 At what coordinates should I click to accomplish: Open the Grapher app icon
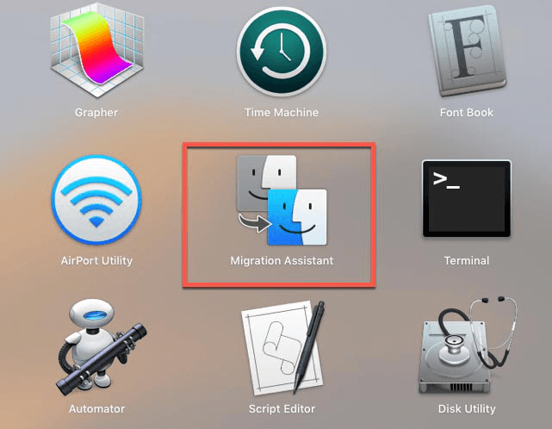96,50
